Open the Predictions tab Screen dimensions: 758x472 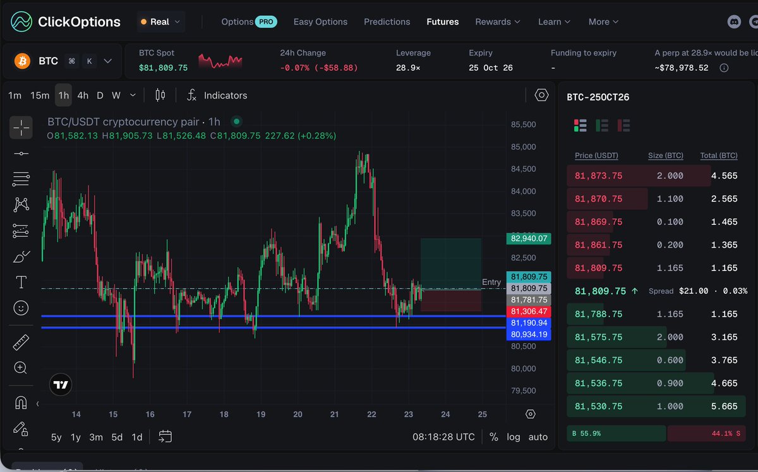pos(387,21)
